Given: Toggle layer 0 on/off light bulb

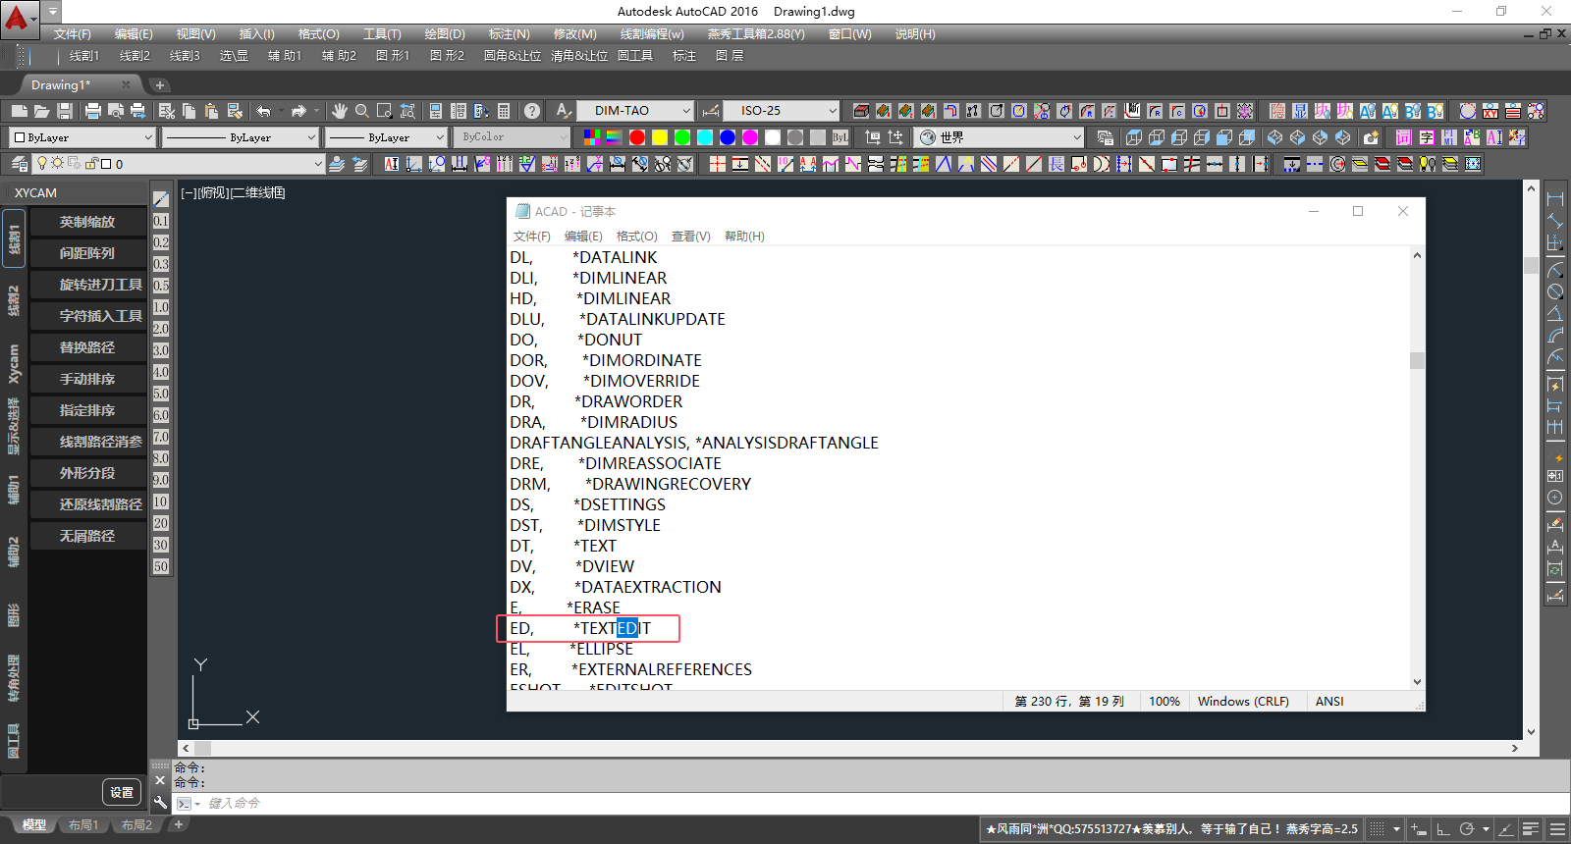Looking at the screenshot, I should [42, 164].
